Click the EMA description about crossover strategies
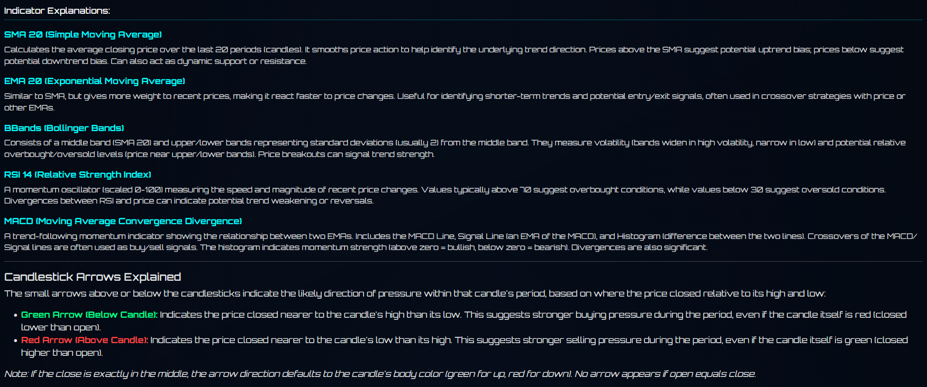Viewport: 927px width, 387px height. point(455,102)
